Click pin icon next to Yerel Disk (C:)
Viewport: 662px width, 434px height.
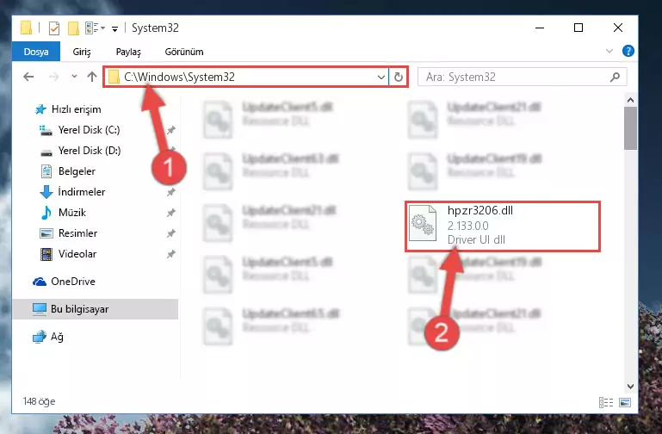pyautogui.click(x=171, y=130)
